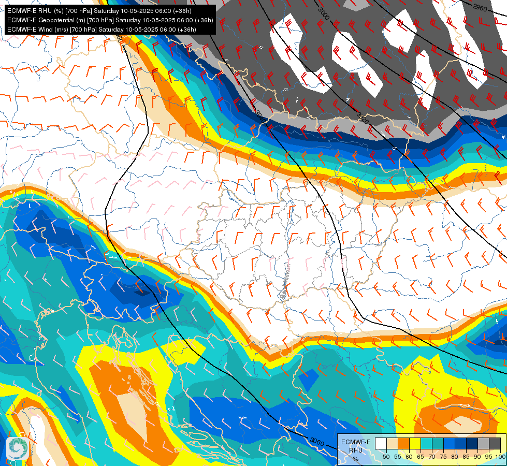Screen dimensions: 507x466
Task: Click legend tick value 85
Action: coord(466,457)
